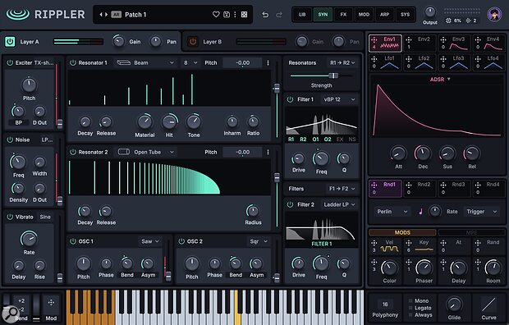Save the patch using the disk icon
Screen dimensions: 509x325
click(x=227, y=14)
